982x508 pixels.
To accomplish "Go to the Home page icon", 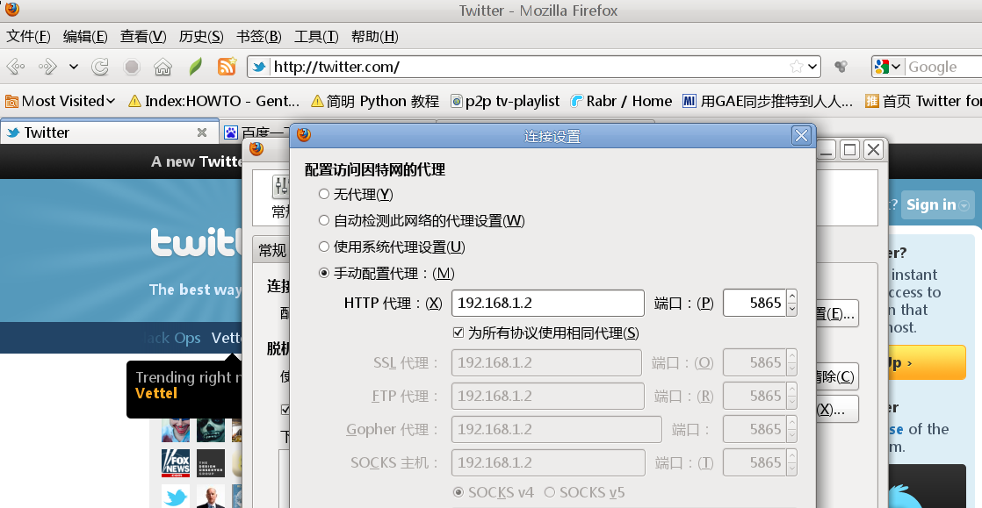I will (162, 67).
